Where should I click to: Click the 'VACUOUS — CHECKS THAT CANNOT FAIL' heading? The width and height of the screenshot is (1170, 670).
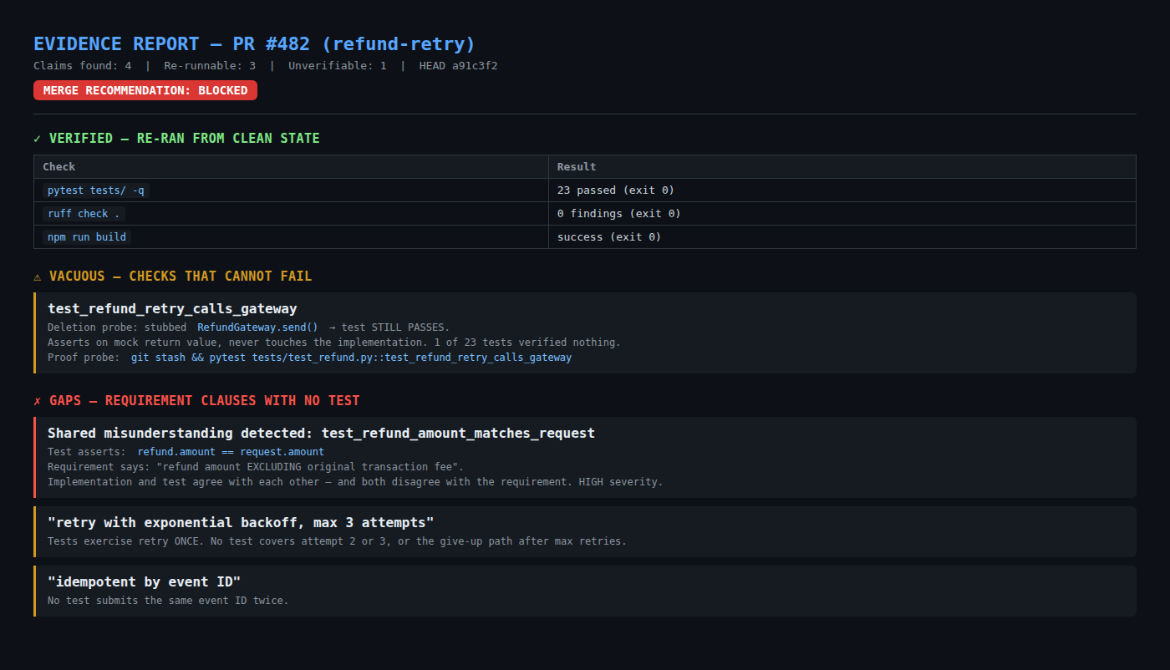[x=181, y=276]
